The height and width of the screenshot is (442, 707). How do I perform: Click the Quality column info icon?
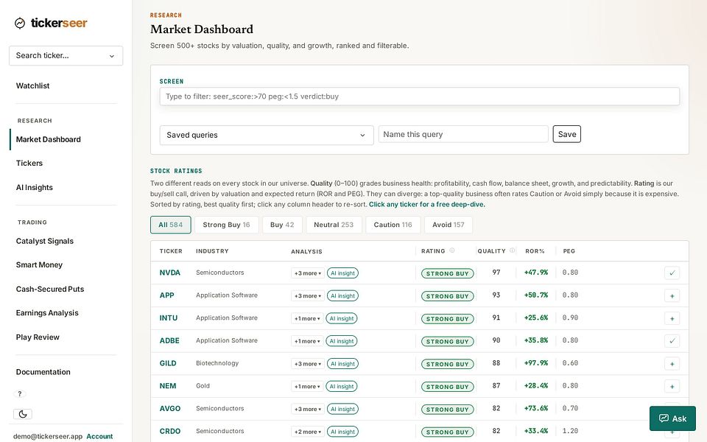[x=513, y=250]
